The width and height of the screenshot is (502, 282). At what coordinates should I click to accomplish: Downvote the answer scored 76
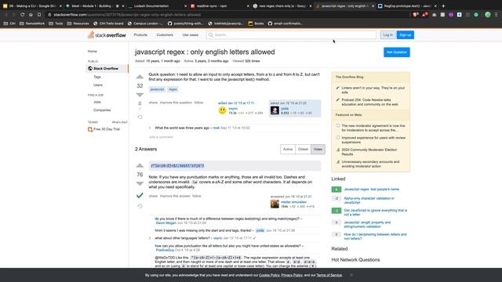point(140,183)
